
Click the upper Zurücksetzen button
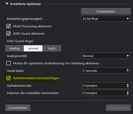point(106,11)
